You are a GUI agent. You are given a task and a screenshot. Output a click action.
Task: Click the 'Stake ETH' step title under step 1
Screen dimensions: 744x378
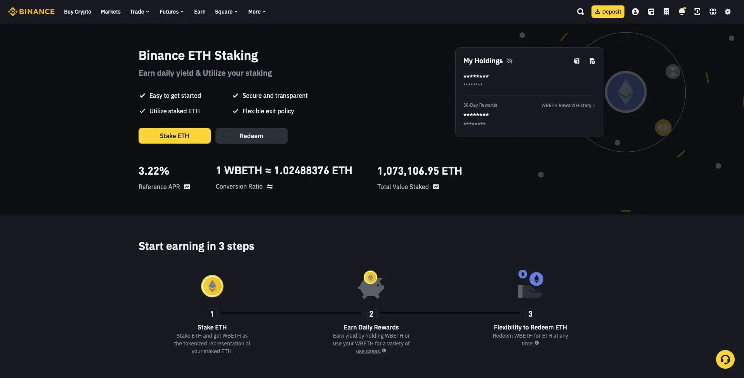click(212, 328)
